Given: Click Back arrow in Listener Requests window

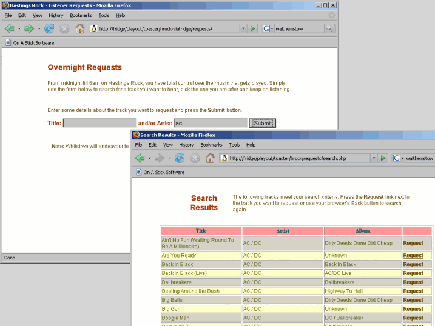Looking at the screenshot, I should [x=10, y=28].
